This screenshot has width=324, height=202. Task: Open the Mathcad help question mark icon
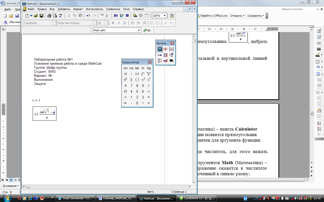(x=172, y=16)
